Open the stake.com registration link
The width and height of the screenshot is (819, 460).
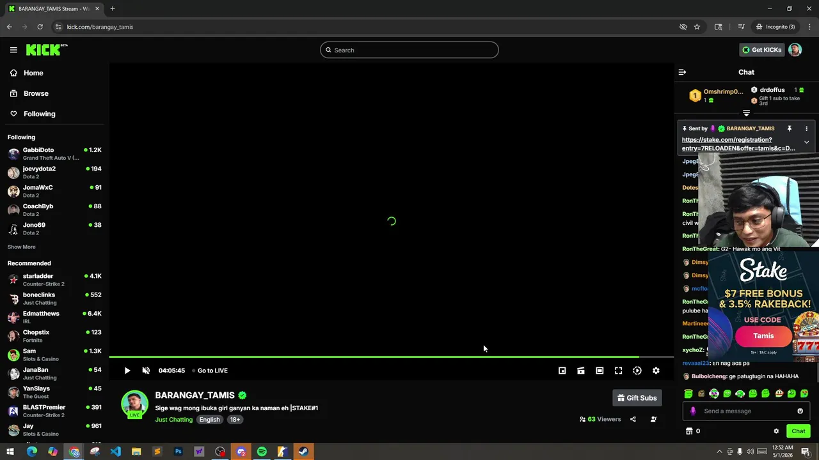pyautogui.click(x=738, y=144)
